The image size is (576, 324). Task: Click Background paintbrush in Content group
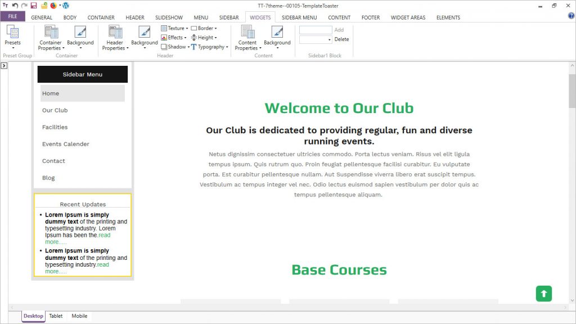pyautogui.click(x=277, y=32)
